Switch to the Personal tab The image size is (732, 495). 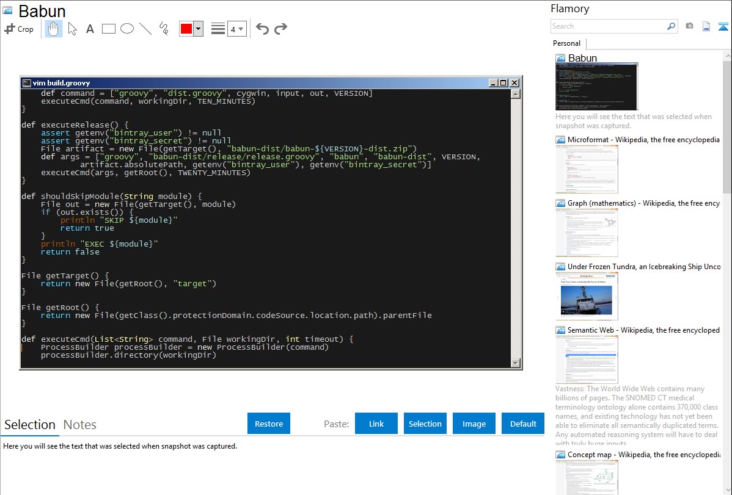(567, 43)
